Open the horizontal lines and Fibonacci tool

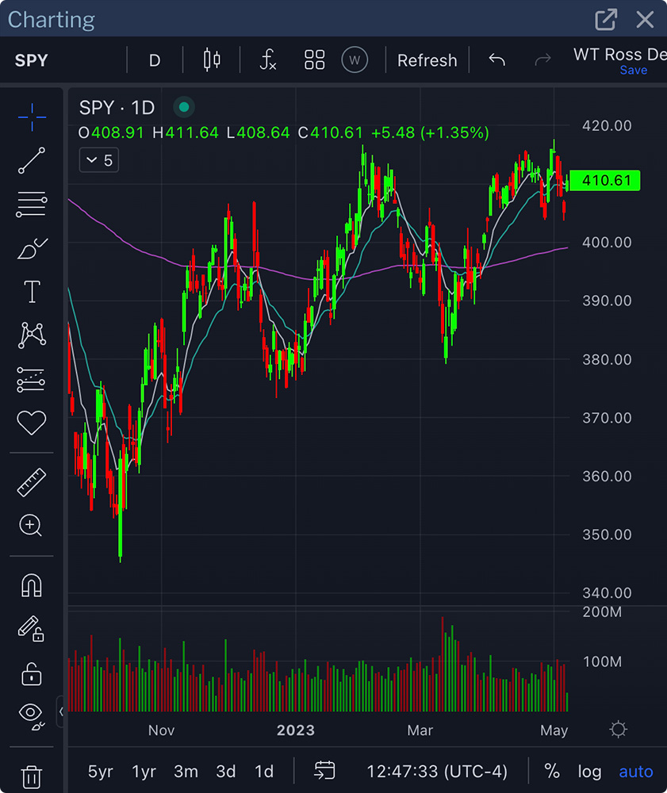pyautogui.click(x=32, y=205)
